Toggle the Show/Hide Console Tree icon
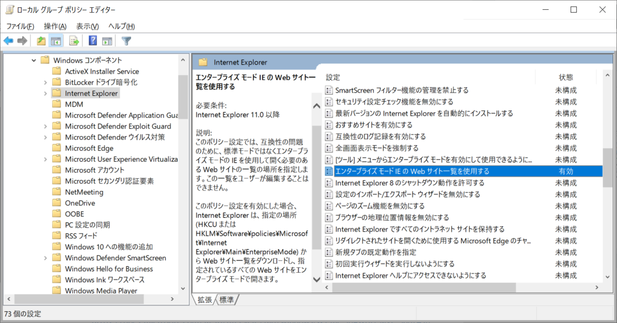The width and height of the screenshot is (617, 323). click(56, 41)
